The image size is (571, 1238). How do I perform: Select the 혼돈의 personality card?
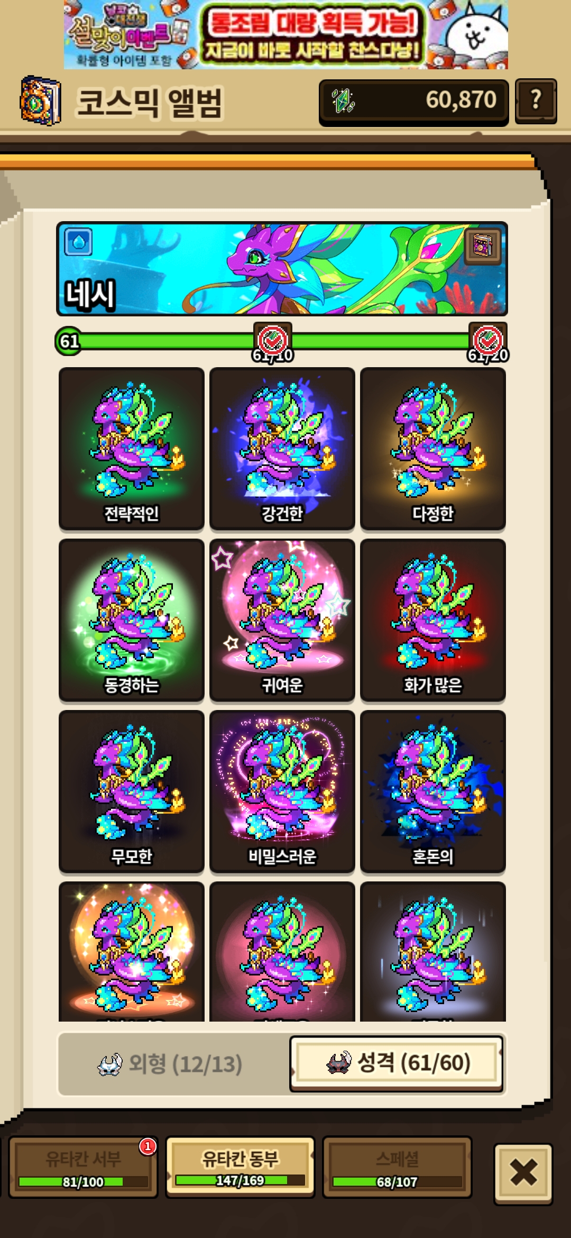tap(433, 791)
